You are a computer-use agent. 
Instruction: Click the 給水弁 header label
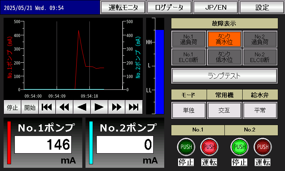click(x=260, y=95)
